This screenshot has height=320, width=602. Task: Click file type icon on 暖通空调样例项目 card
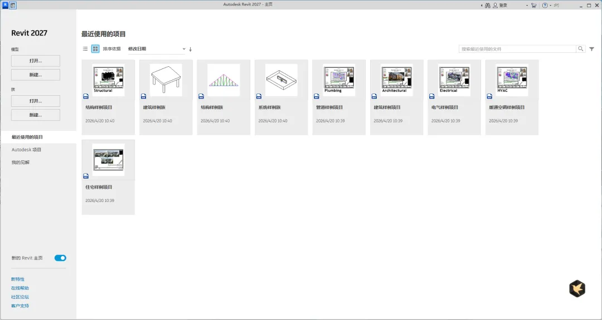489,96
